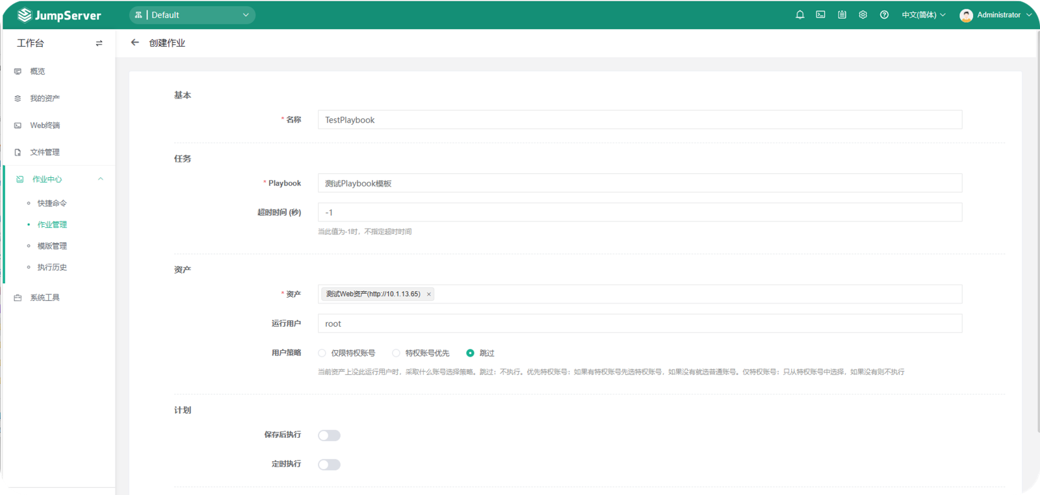Select the 跳过 radio option

470,353
